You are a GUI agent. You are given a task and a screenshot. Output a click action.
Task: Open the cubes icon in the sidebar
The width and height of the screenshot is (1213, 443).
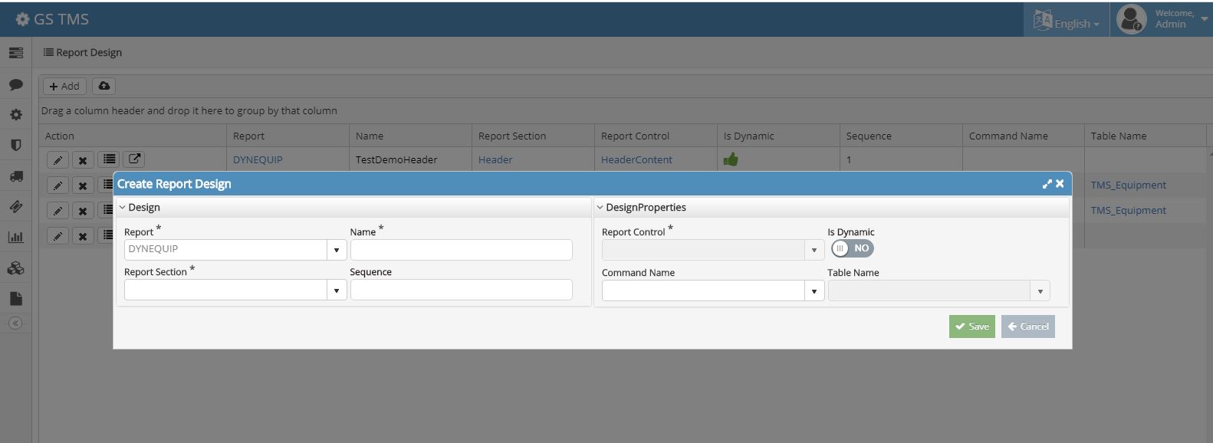point(15,268)
